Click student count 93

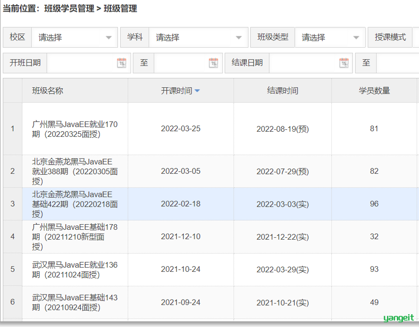[374, 269]
